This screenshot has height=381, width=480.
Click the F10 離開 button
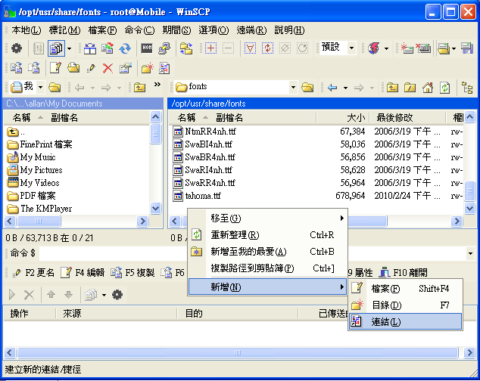pyautogui.click(x=404, y=272)
